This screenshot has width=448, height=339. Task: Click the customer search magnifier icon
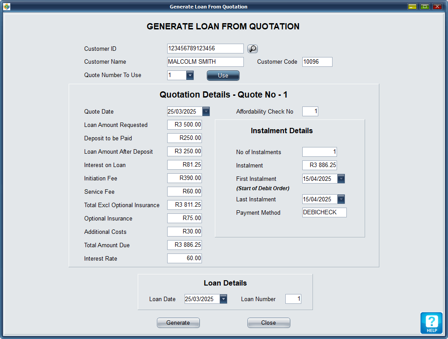[x=253, y=49]
